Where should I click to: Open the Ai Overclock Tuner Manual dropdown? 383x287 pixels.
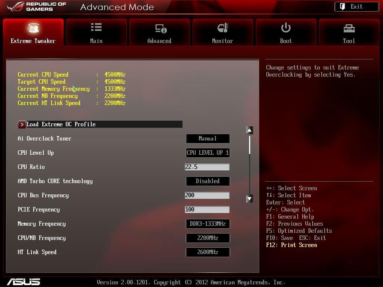[208, 138]
